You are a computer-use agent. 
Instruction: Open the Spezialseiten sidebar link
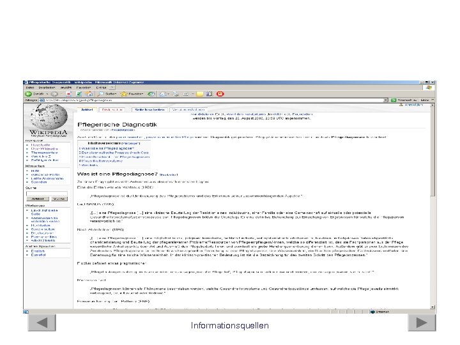coord(43,229)
